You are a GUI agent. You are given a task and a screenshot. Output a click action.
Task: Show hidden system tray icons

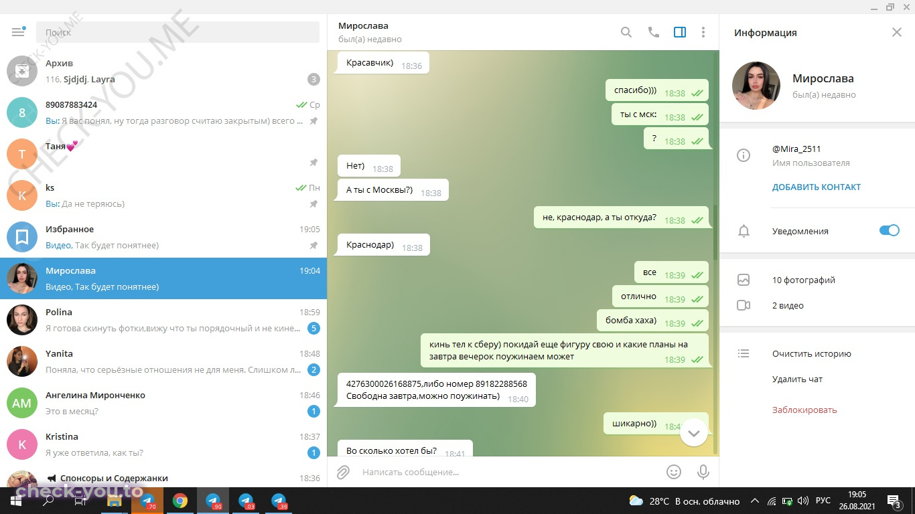755,501
